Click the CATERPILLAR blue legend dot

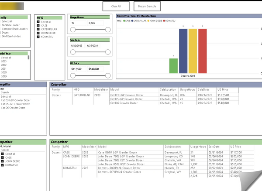click(133, 20)
